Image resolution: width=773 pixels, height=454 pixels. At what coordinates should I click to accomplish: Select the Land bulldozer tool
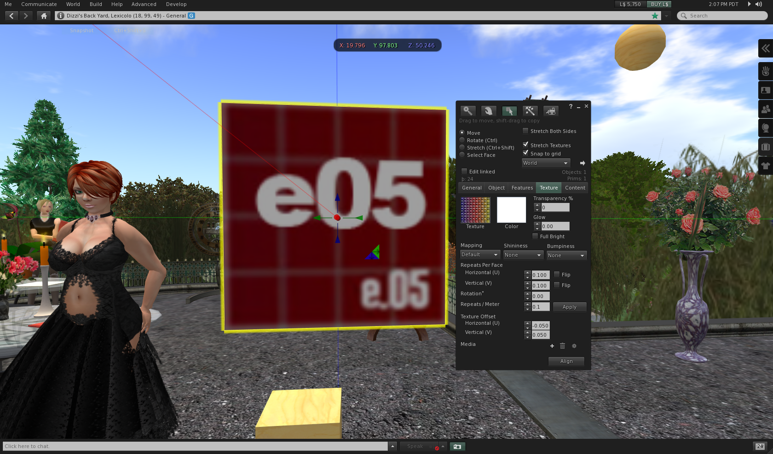point(550,111)
